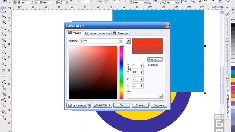
Task: Click the C value spinner arrows
Action: 142,66
